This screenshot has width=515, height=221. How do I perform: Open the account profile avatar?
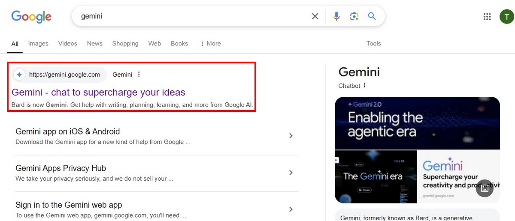point(506,17)
